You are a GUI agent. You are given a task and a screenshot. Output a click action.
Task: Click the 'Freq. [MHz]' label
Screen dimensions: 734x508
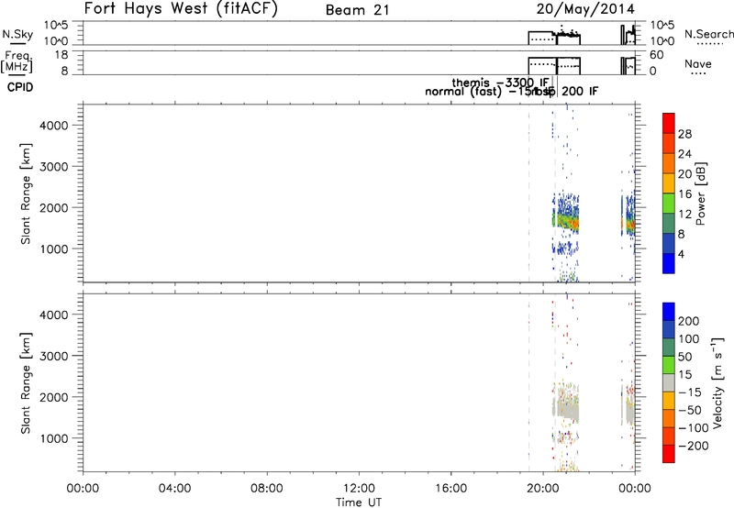pyautogui.click(x=17, y=61)
